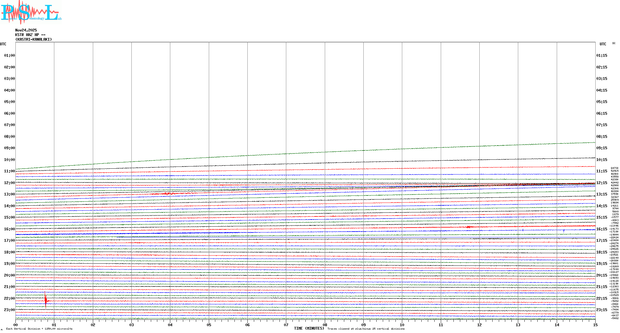Image resolution: width=620 pixels, height=333 pixels.
Task: Click the blue spike near minute 14
Action: click(564, 231)
